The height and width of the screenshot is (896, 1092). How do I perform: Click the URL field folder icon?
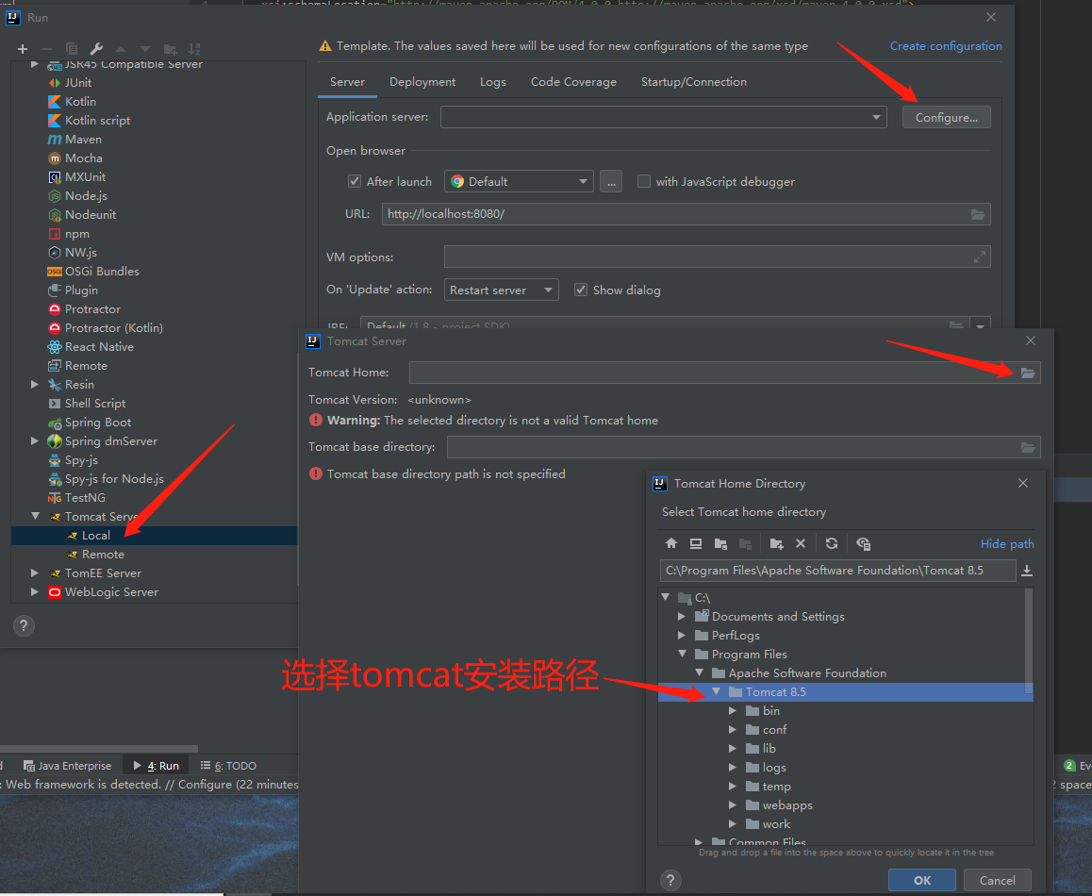978,215
